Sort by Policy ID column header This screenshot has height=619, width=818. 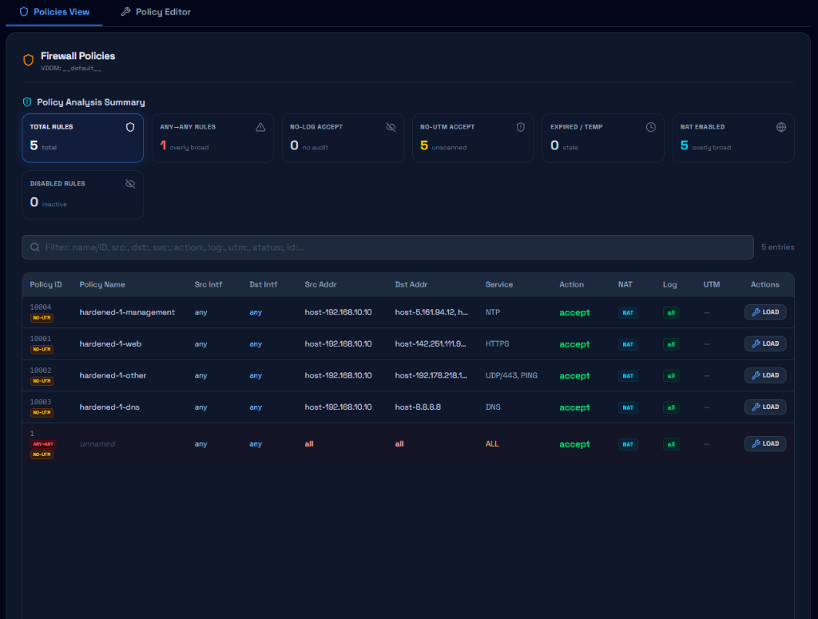click(46, 284)
